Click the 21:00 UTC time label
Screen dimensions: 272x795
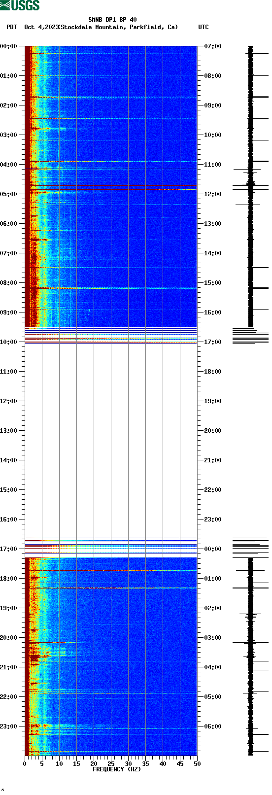pyautogui.click(x=213, y=460)
